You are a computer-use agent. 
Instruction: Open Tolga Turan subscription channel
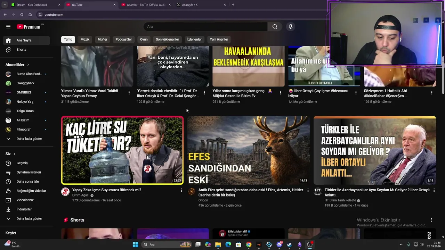point(26,111)
